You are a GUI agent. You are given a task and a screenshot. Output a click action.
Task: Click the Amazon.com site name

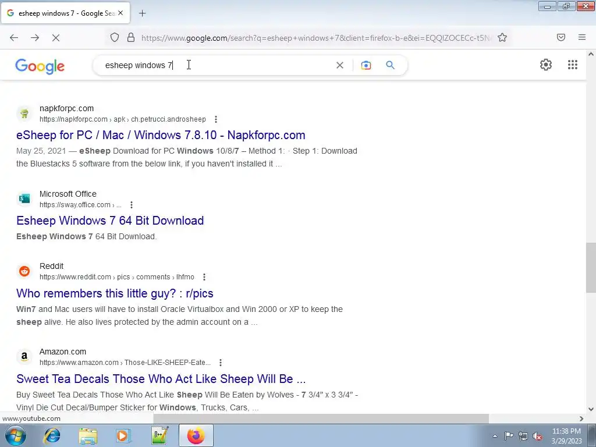pos(63,352)
